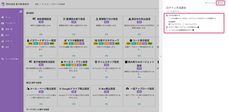
Task: Click the icon beside Box取込設定
Action: [x=99, y=89]
